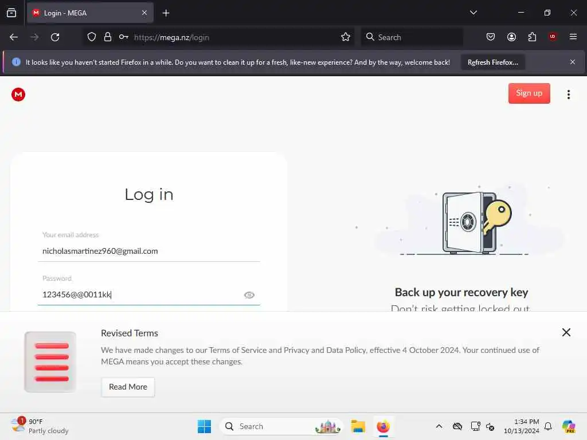Go forward one page
587x440 pixels.
click(34, 37)
